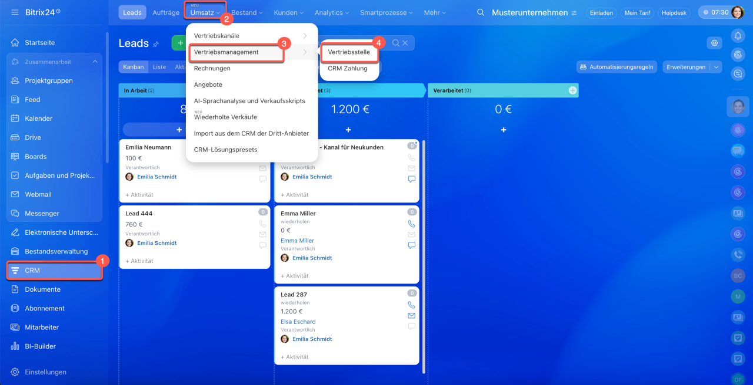Toggle the hamburger menu to collapse sidebar
Image resolution: width=753 pixels, height=385 pixels.
click(15, 12)
